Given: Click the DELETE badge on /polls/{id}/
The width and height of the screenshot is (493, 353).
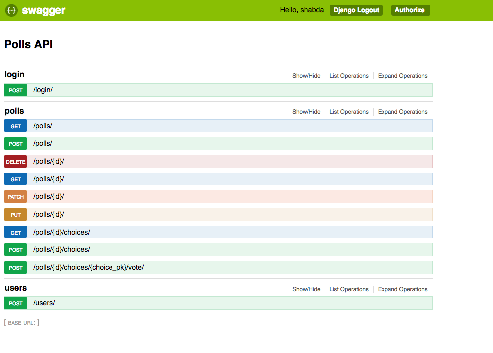Looking at the screenshot, I should (15, 161).
